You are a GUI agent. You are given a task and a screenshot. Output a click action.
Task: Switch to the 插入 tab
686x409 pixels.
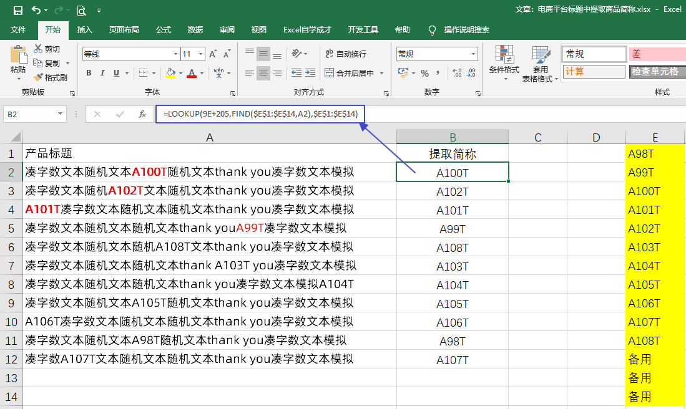tap(84, 30)
